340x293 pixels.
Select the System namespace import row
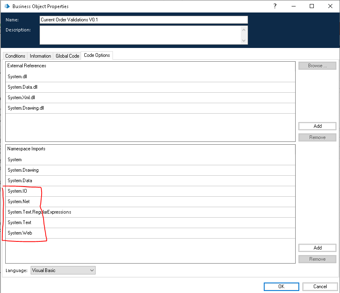150,160
